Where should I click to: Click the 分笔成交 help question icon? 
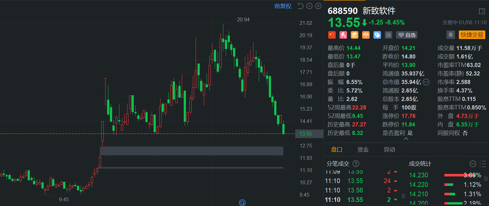click(x=356, y=164)
